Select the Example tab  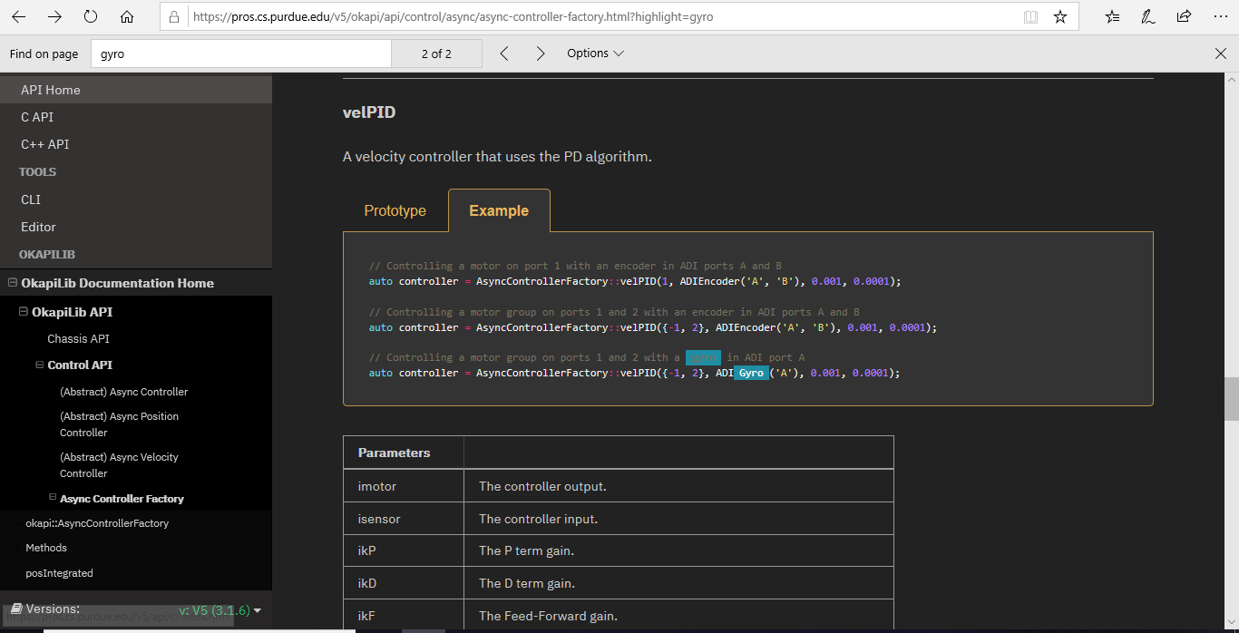499,210
